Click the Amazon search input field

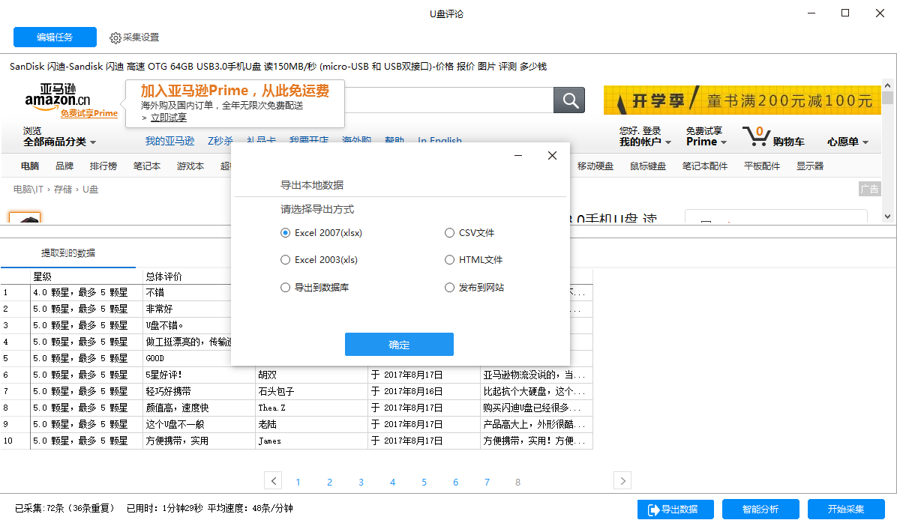(449, 100)
